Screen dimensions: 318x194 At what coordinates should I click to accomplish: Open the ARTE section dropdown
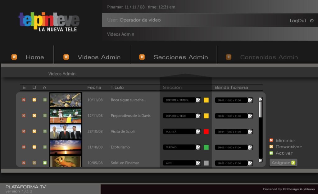pos(198,163)
